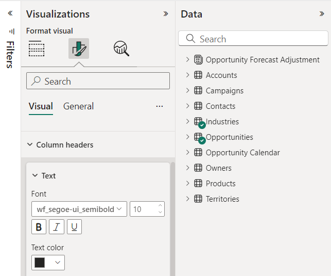Open the Analytics magnifier icon
Screen dimensions: 331x276
[121, 48]
